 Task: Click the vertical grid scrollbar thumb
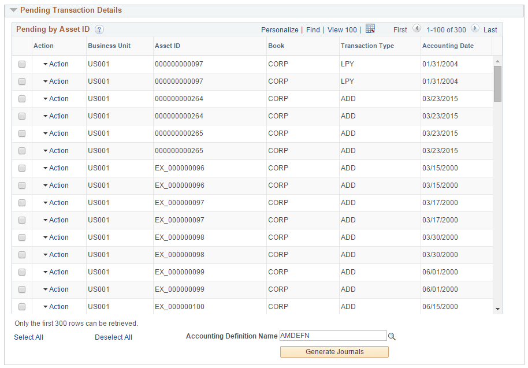[497, 81]
